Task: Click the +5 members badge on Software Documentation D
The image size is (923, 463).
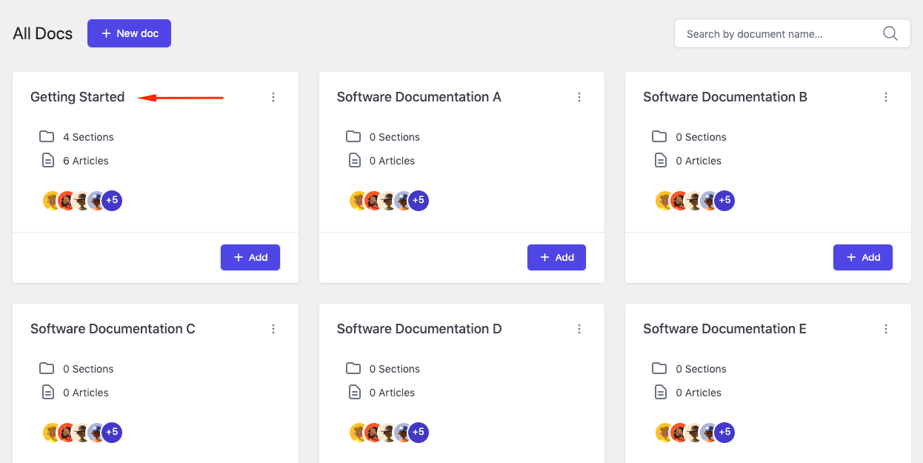Action: [418, 432]
